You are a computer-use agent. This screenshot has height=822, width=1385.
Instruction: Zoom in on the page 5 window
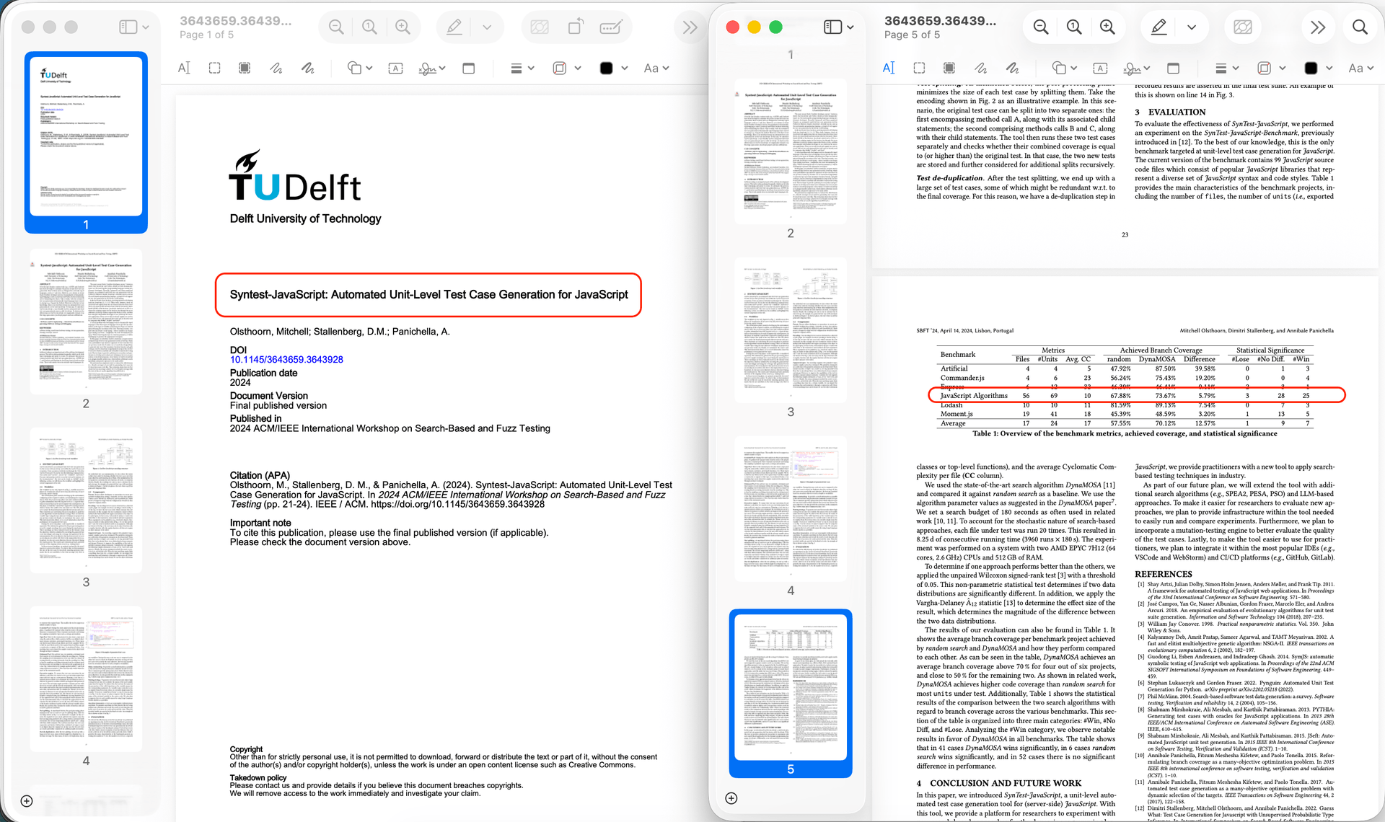(x=1107, y=27)
